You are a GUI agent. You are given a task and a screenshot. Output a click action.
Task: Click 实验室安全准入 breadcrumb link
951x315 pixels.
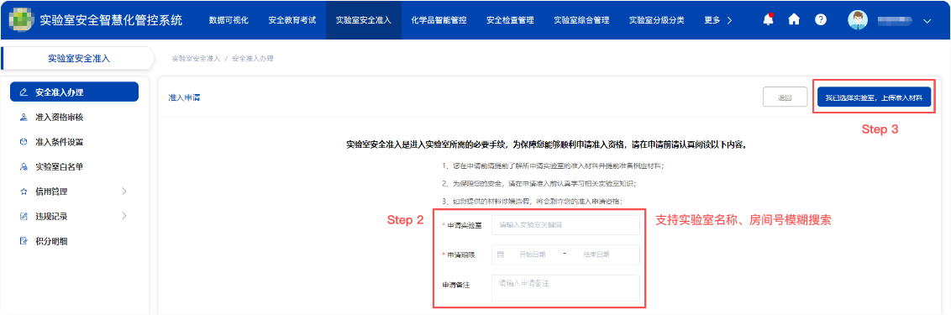[x=196, y=59]
